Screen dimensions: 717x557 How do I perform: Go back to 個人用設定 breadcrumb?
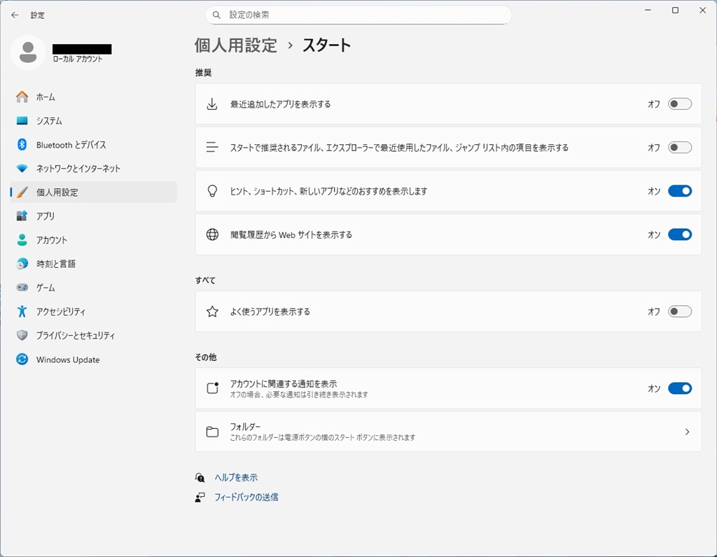click(236, 45)
